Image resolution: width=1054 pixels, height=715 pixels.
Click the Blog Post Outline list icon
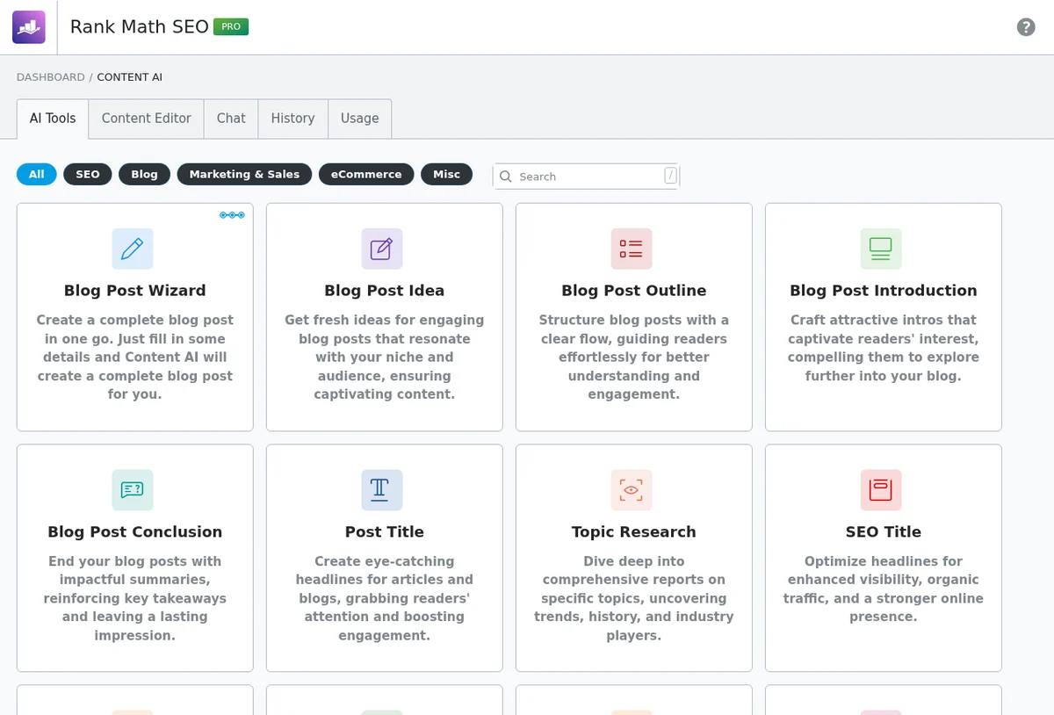(x=632, y=249)
